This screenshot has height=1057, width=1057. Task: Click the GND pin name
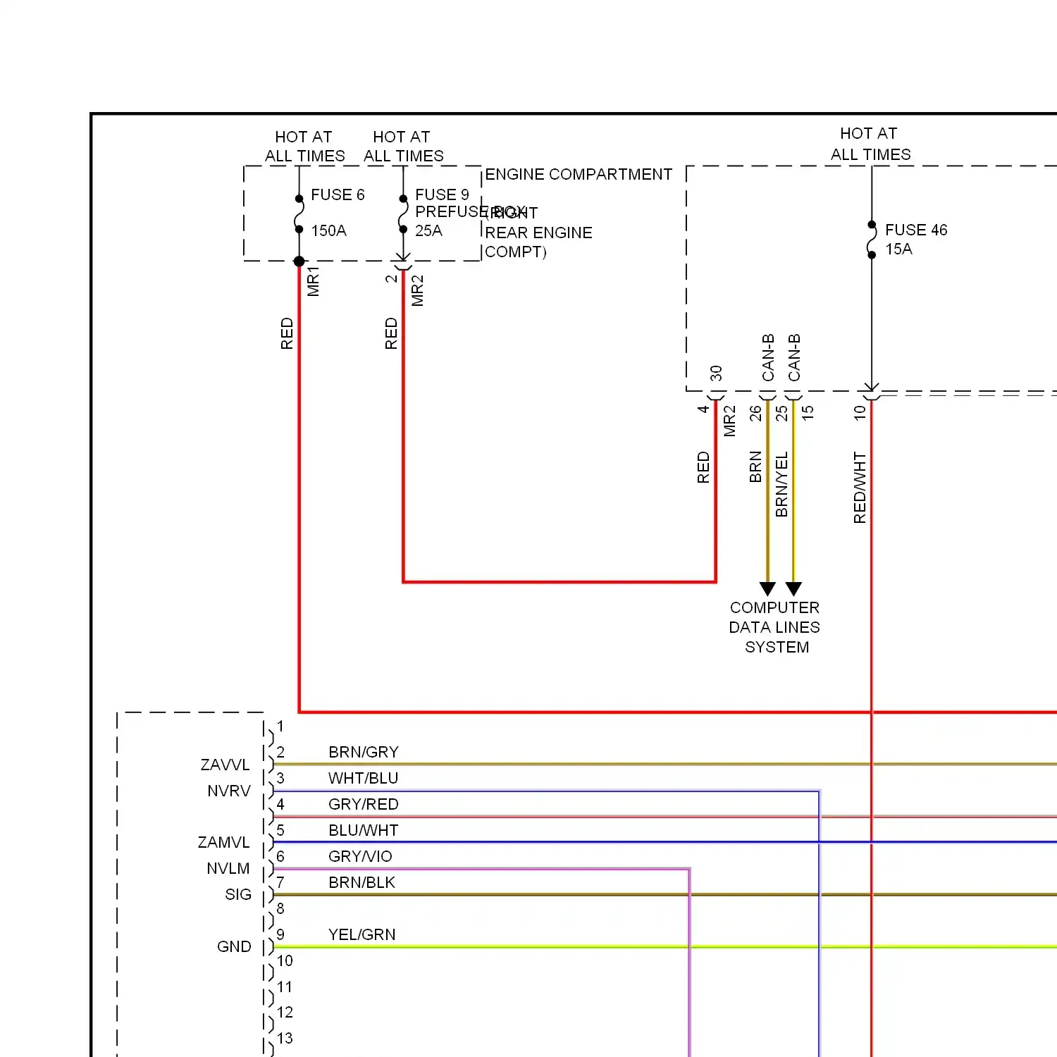(234, 946)
